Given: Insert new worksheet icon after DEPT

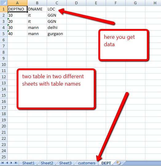Looking at the screenshot, I should click(x=119, y=163).
